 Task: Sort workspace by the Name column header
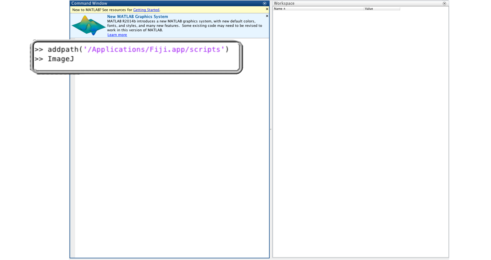pyautogui.click(x=278, y=9)
